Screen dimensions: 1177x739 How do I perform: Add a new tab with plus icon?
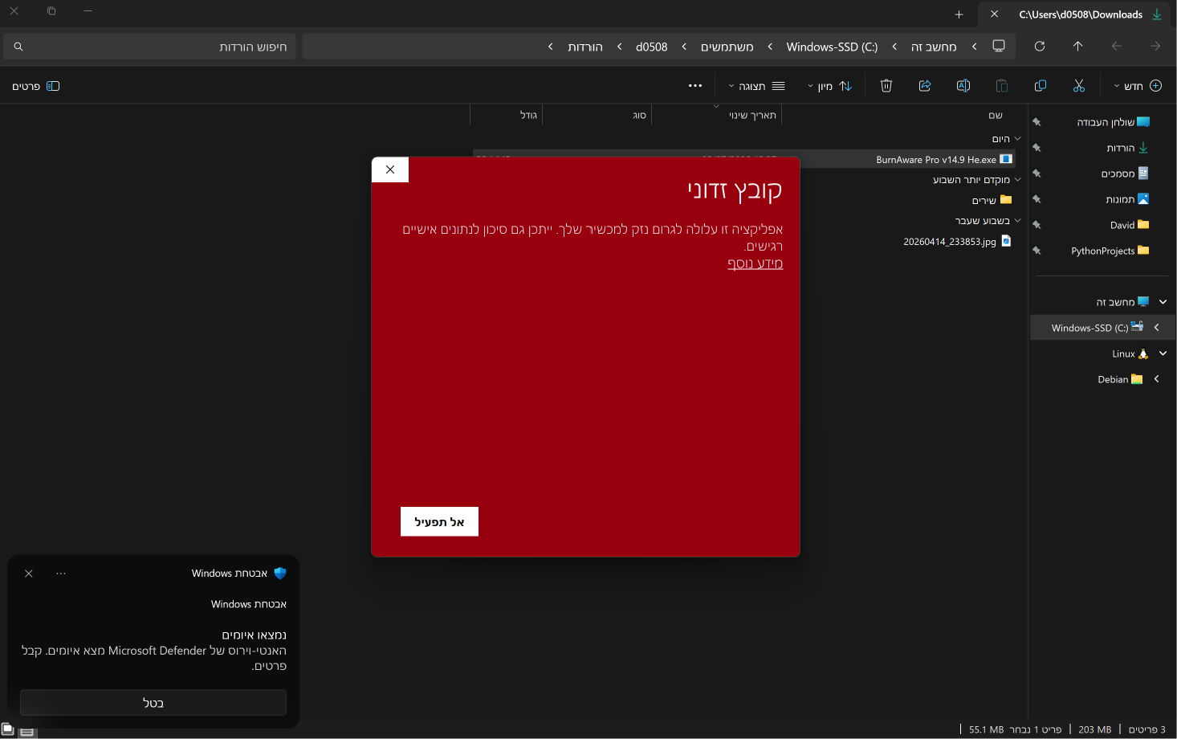959,14
